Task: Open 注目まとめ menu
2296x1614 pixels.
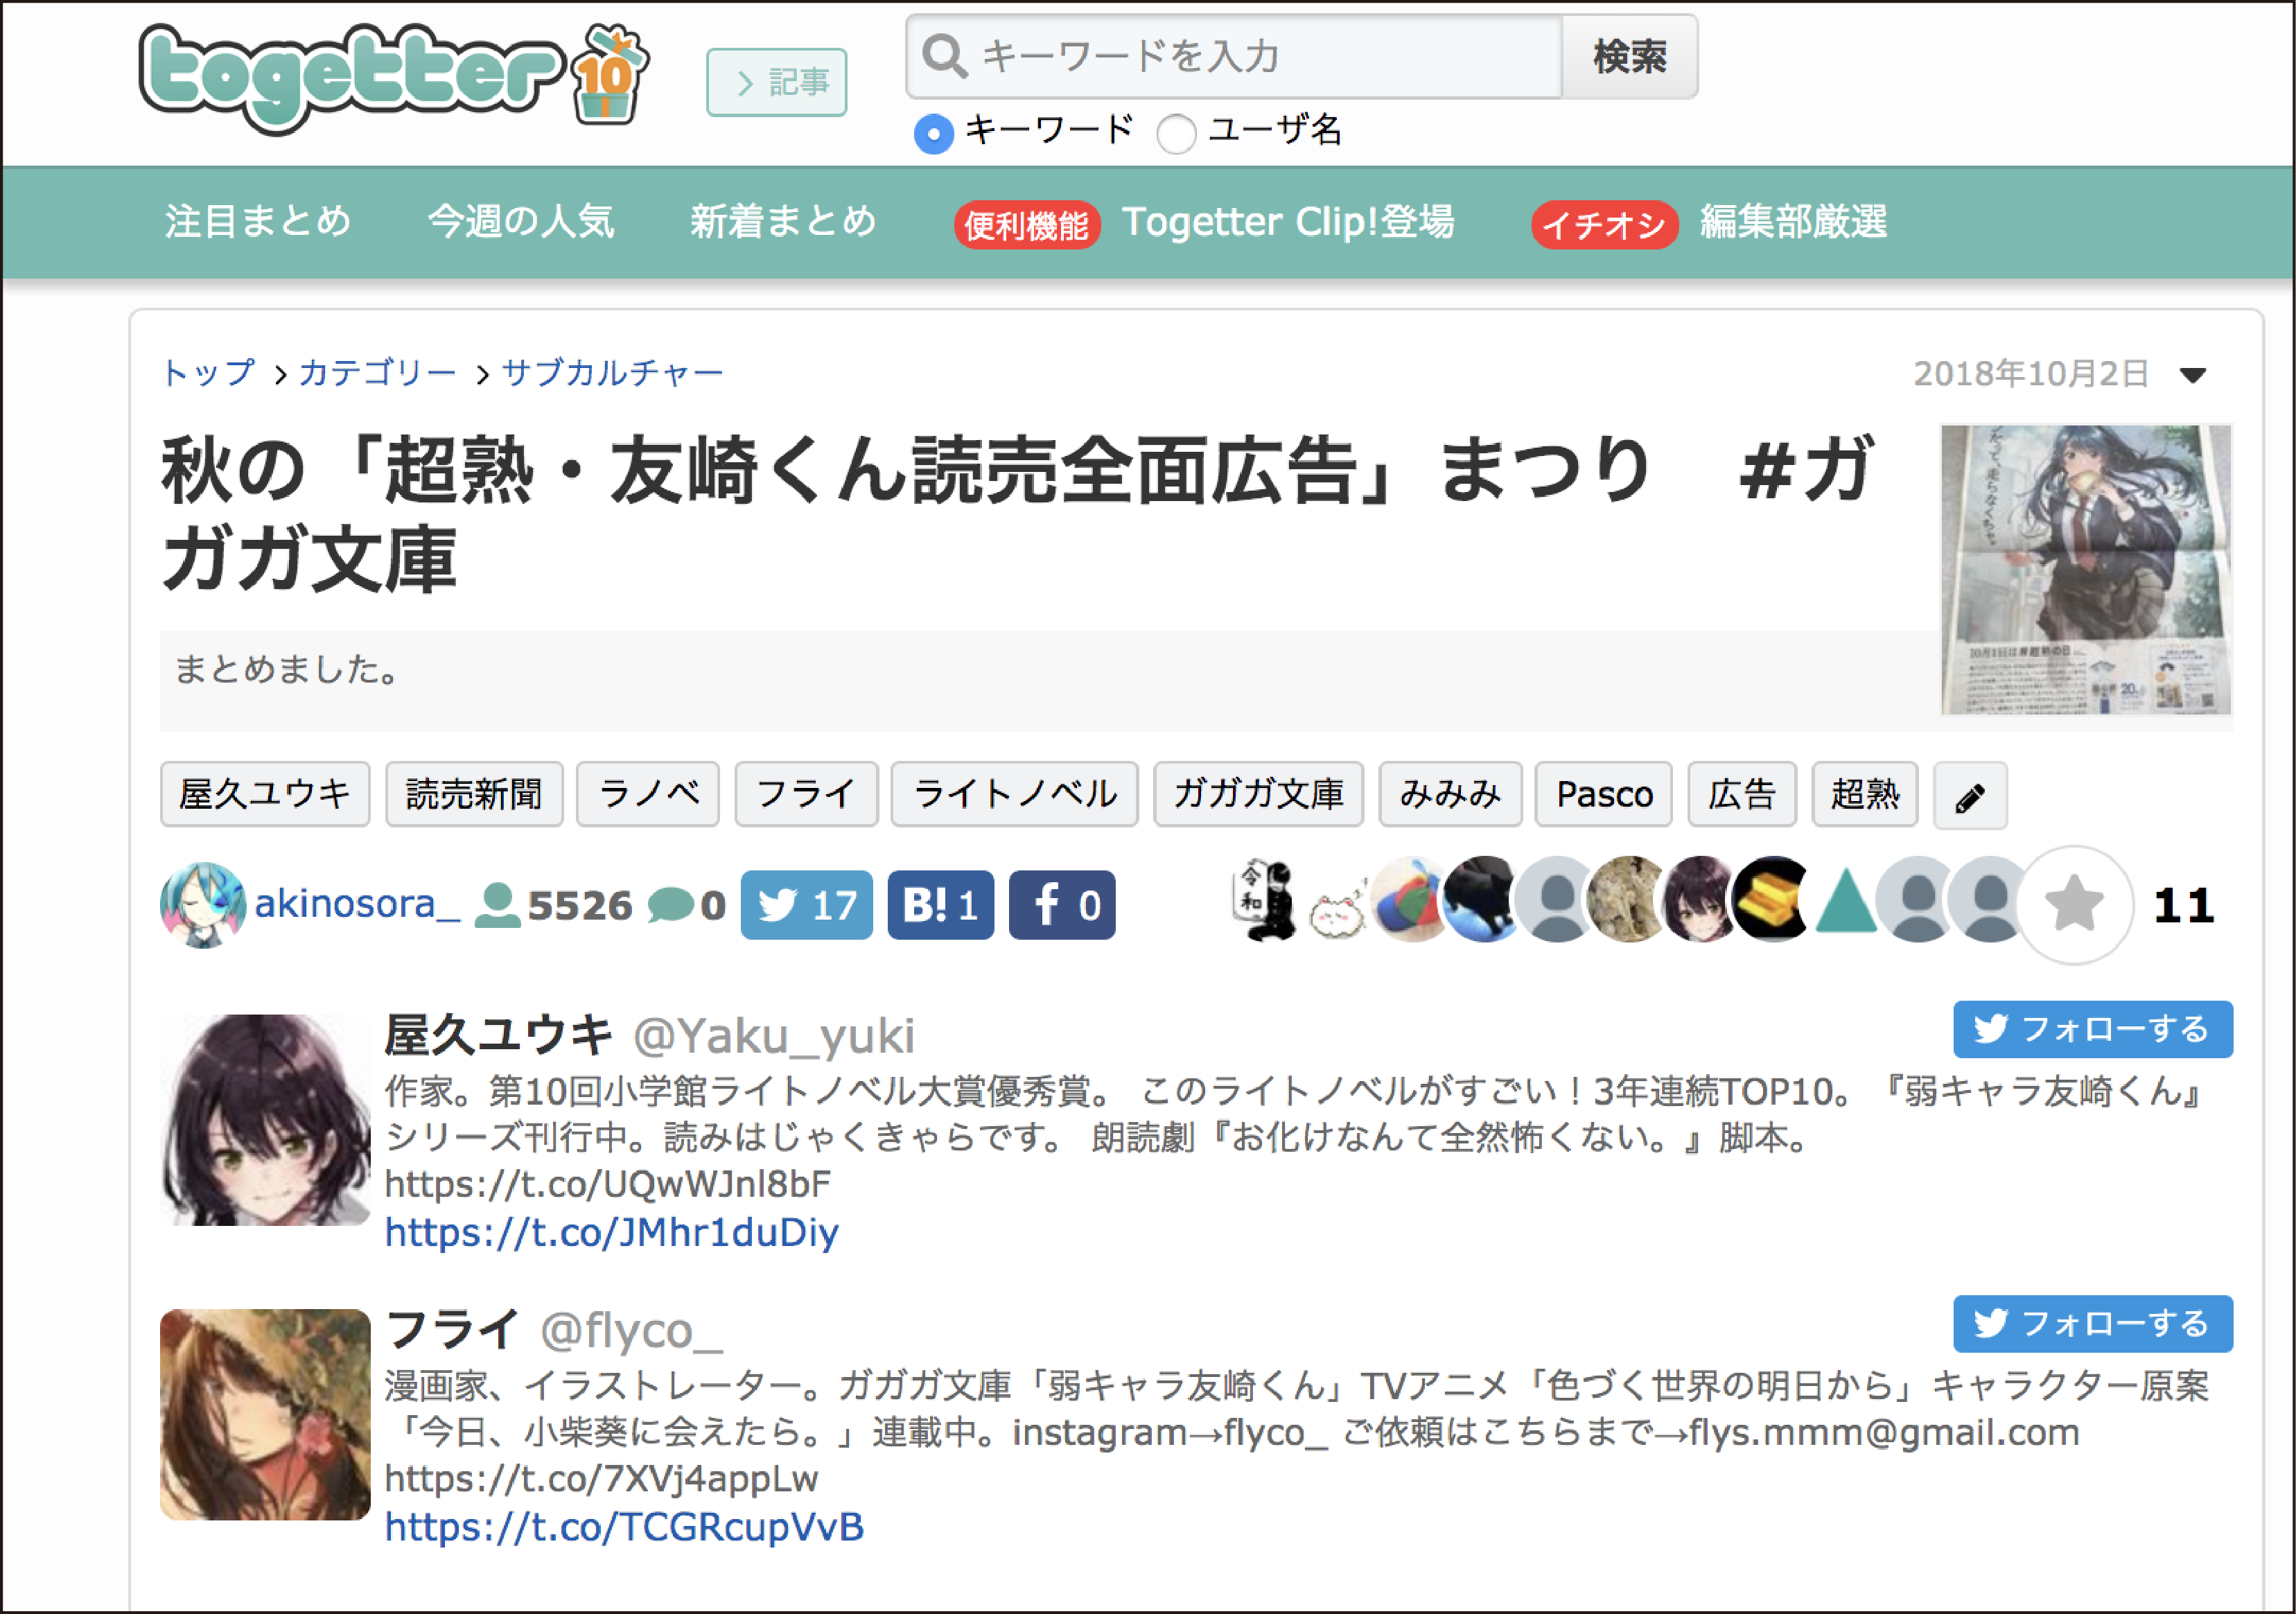Action: coord(258,221)
